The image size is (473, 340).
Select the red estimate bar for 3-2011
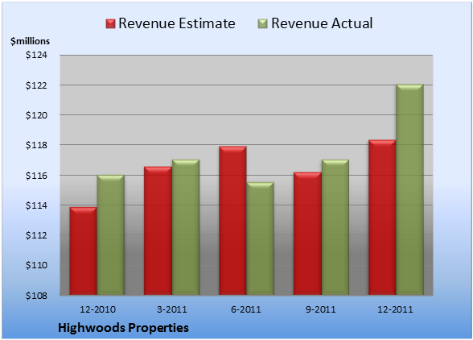coord(158,230)
